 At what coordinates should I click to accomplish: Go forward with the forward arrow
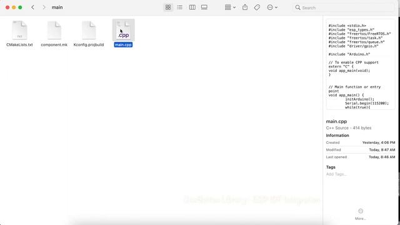pyautogui.click(x=44, y=7)
